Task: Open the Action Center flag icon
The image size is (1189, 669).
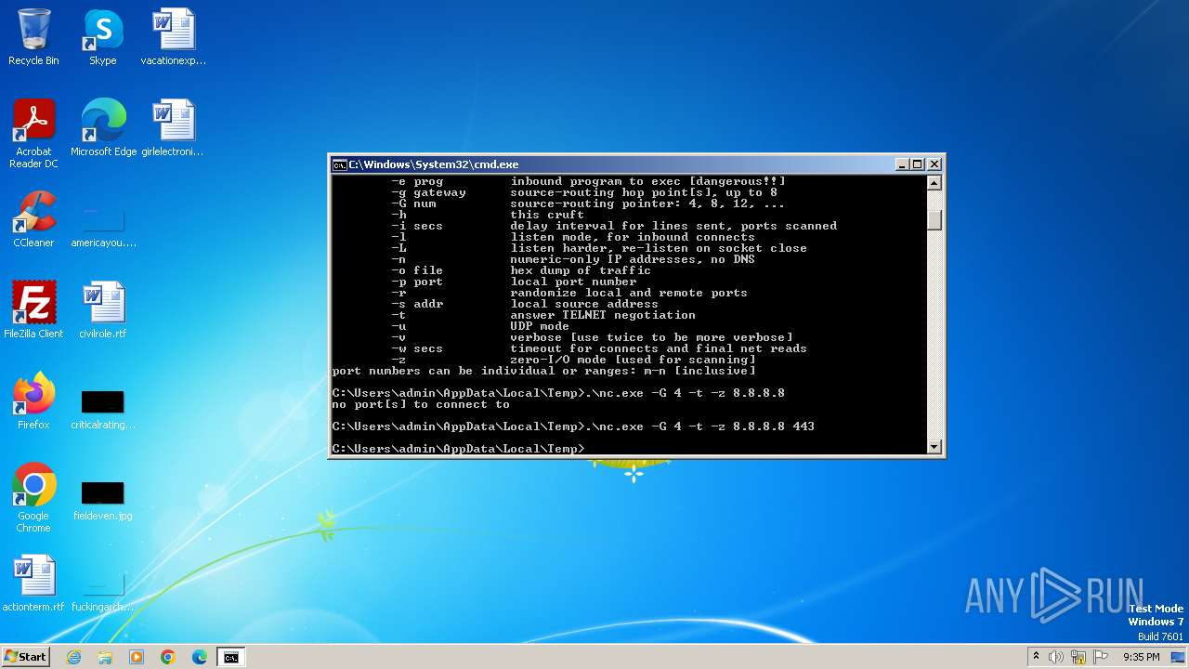Action: click(1100, 657)
